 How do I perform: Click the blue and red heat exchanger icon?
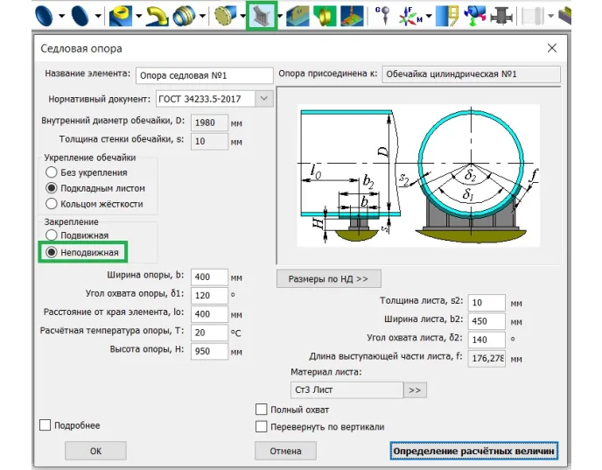coord(477,15)
